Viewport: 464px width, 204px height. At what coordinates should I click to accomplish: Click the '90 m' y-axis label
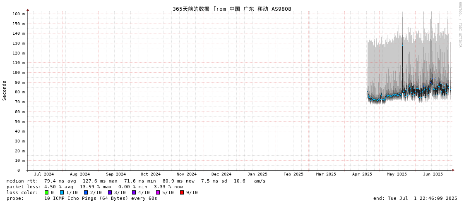(20, 82)
